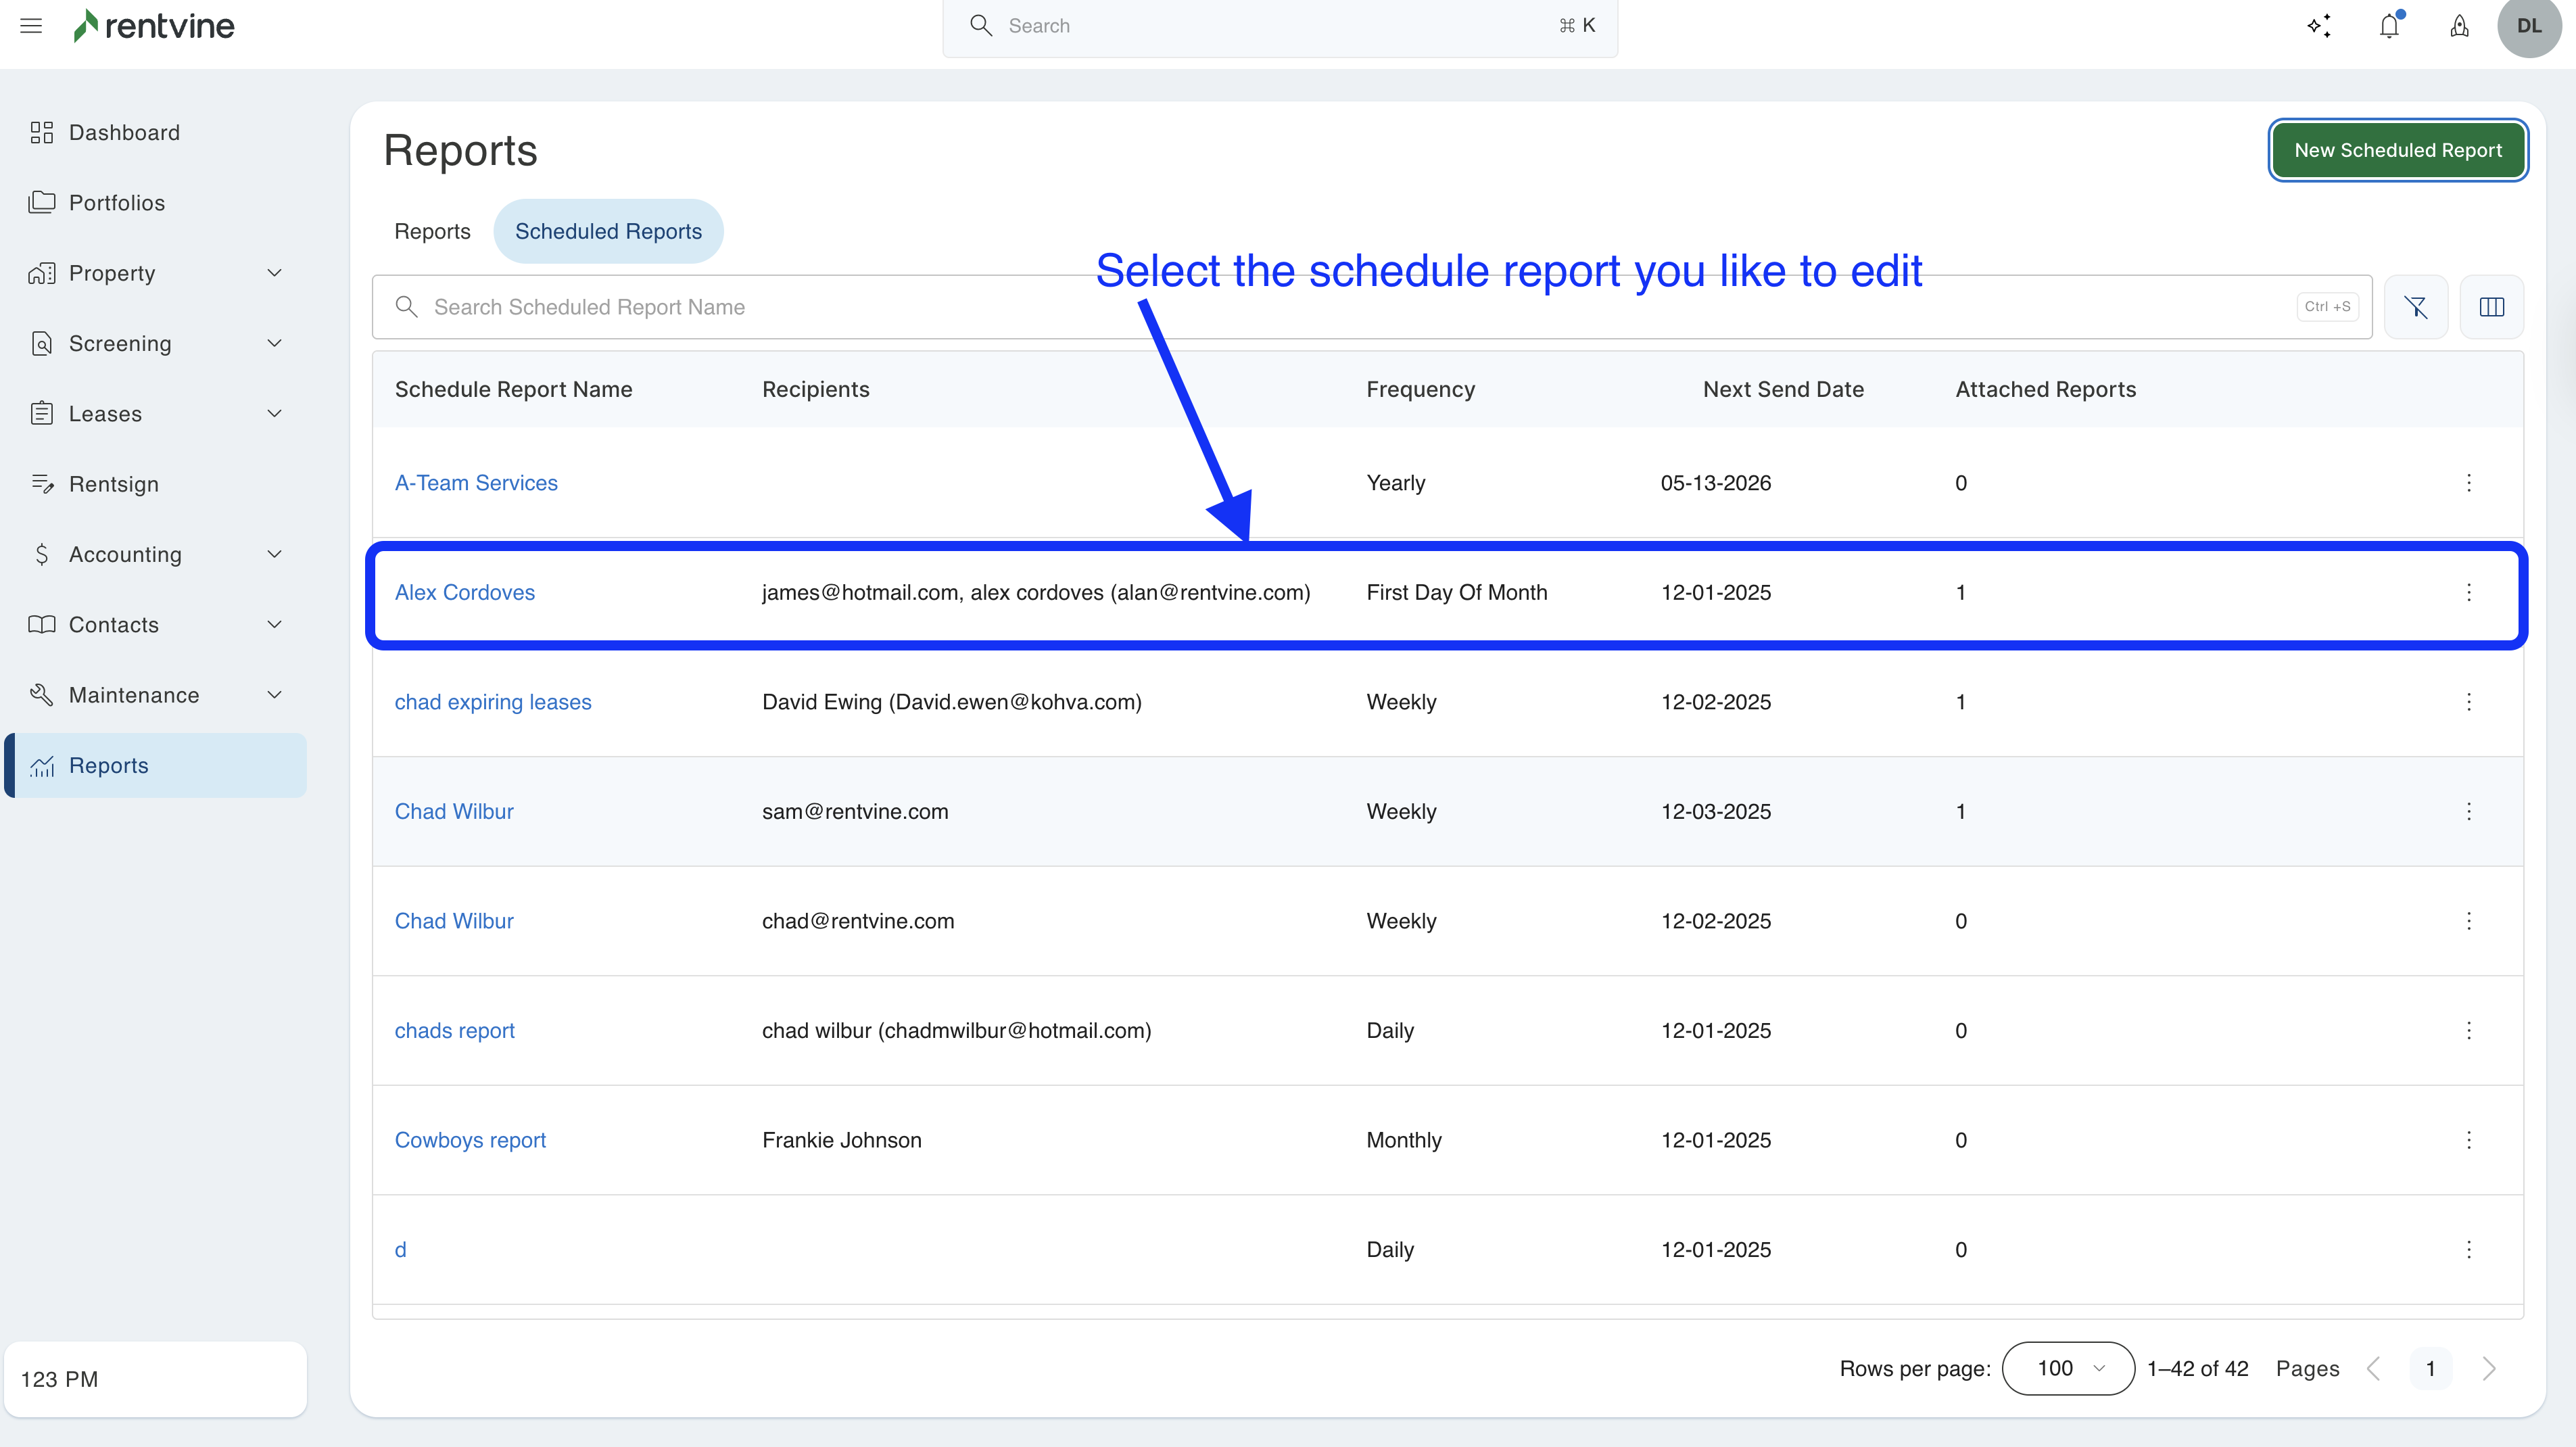This screenshot has height=1447, width=2576.
Task: Select the Scheduled Reports tab
Action: (x=608, y=231)
